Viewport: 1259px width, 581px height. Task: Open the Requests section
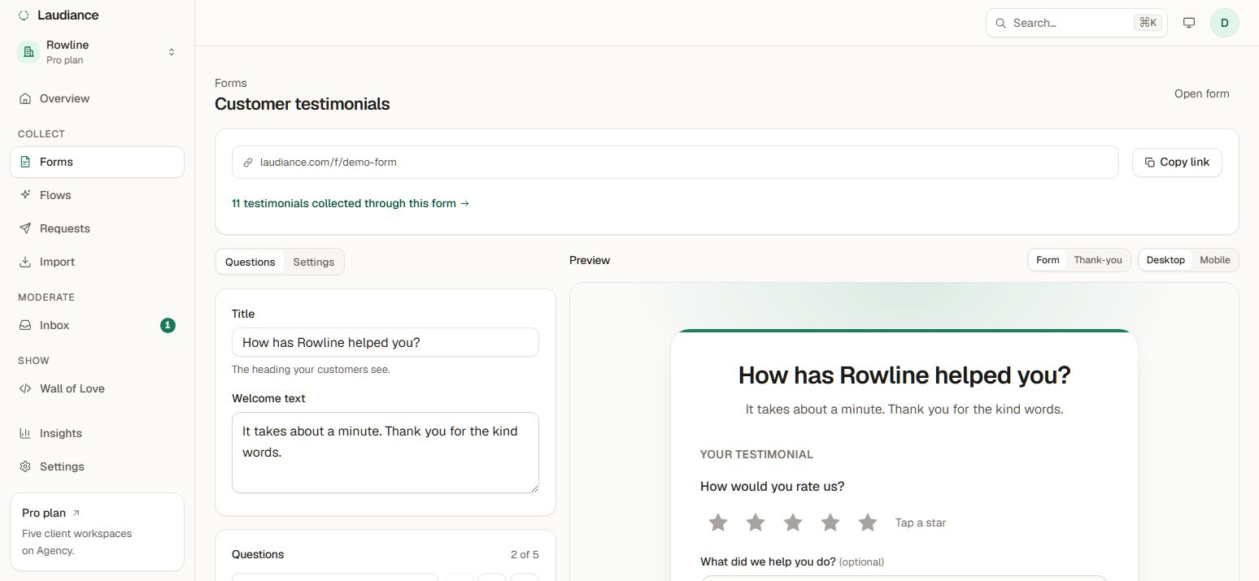coord(97,228)
